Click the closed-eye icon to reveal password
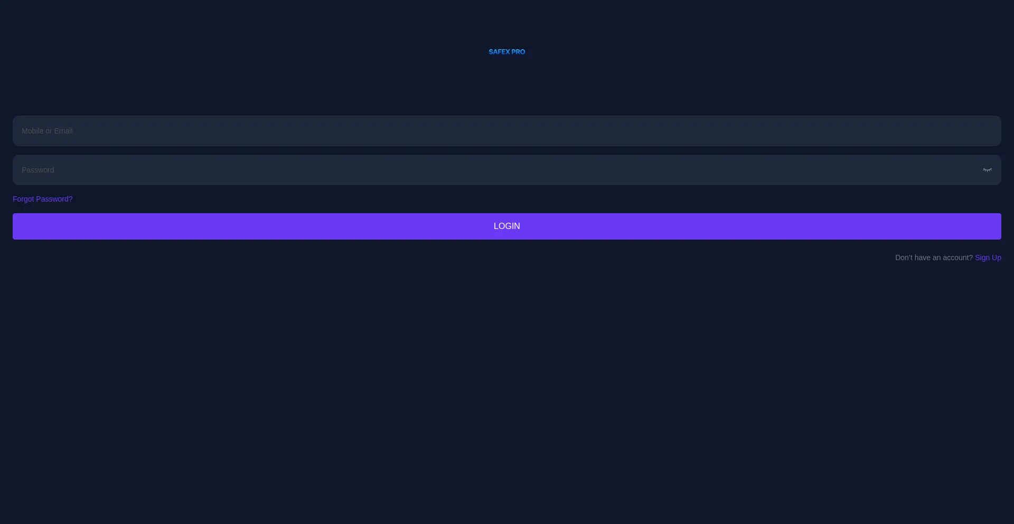 point(987,169)
